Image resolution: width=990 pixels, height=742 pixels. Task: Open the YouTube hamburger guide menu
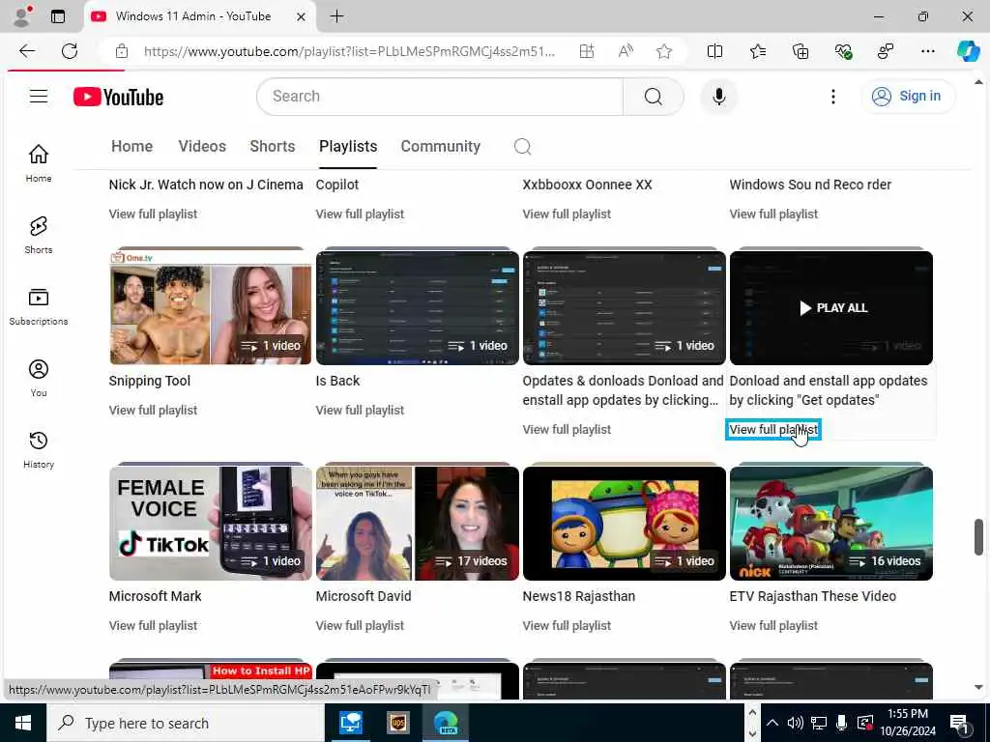coord(39,96)
